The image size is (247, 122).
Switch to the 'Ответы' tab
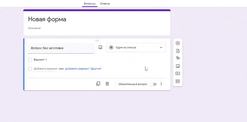[x=105, y=4]
